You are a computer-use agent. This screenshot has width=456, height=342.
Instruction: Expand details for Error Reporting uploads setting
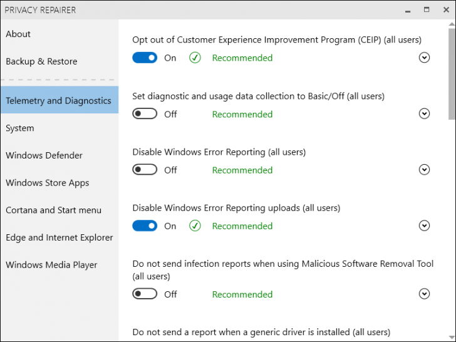click(x=424, y=226)
